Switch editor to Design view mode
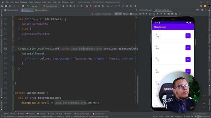Screen dimensions: 211x118 134,14
